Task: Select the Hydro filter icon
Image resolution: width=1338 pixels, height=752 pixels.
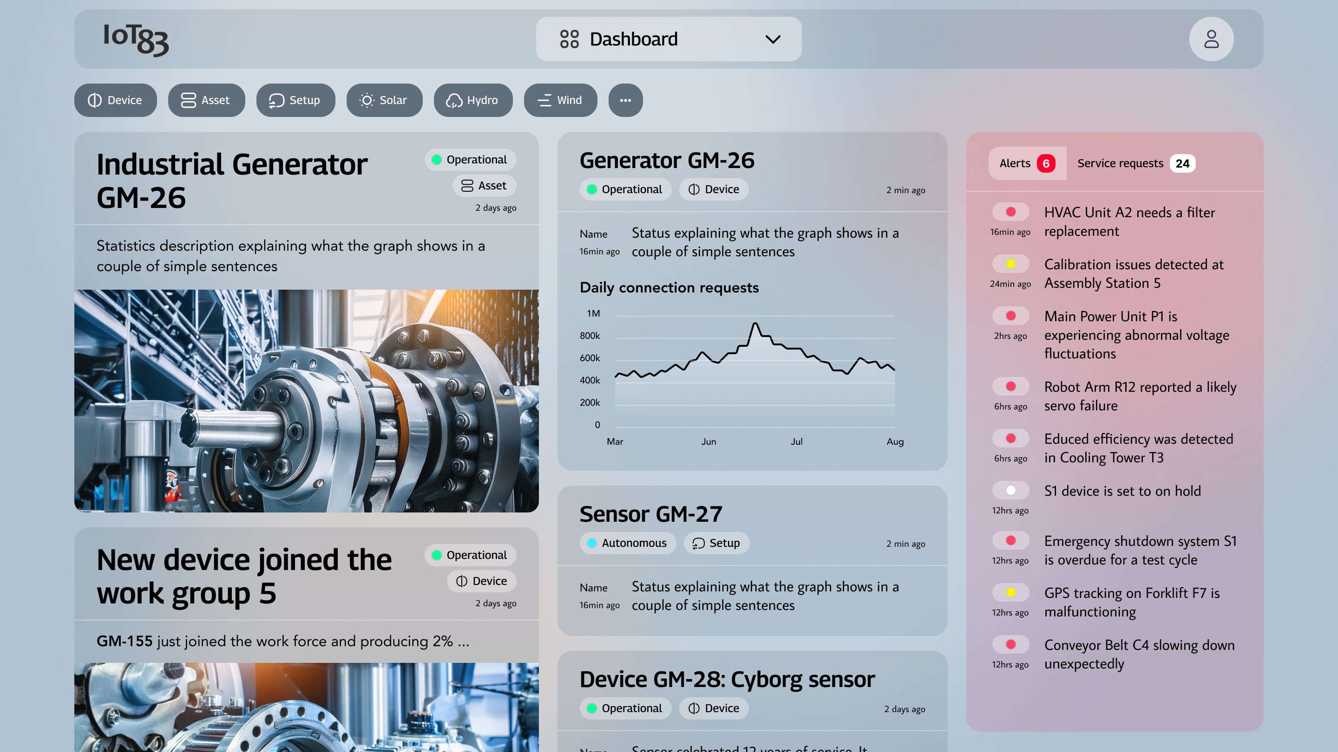Action: [x=453, y=100]
